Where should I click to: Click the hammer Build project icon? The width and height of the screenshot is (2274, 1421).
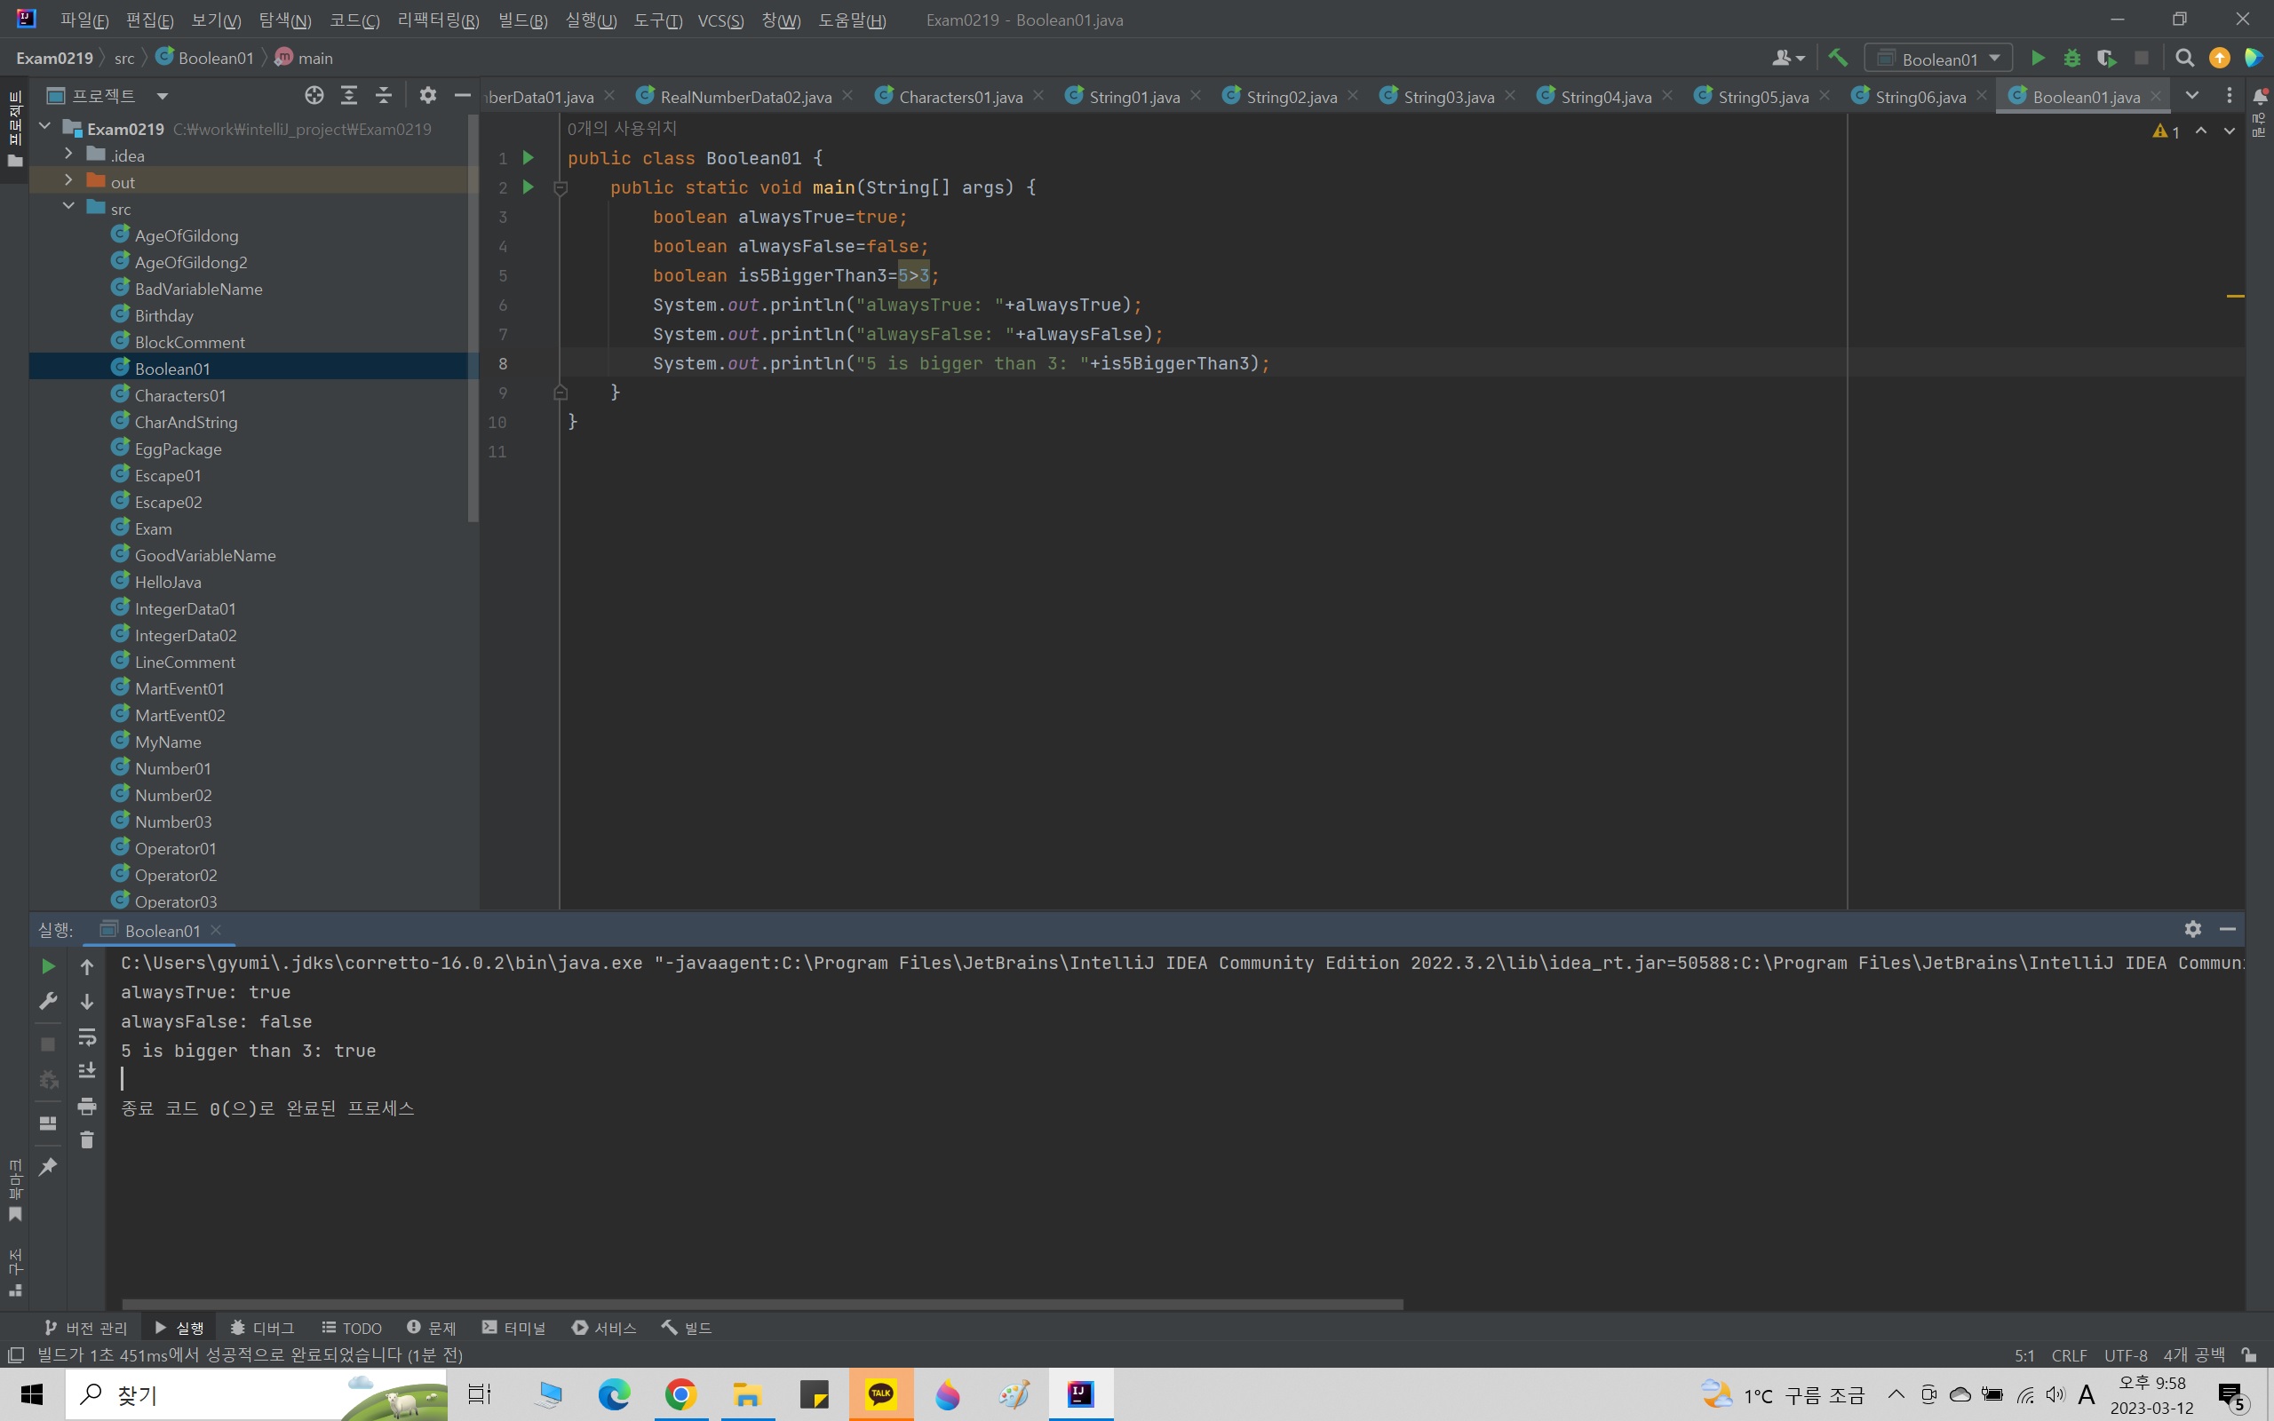[1838, 59]
